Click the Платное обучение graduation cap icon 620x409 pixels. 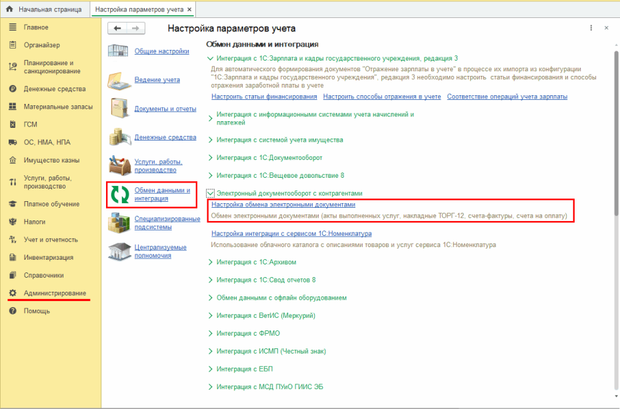[x=13, y=204]
